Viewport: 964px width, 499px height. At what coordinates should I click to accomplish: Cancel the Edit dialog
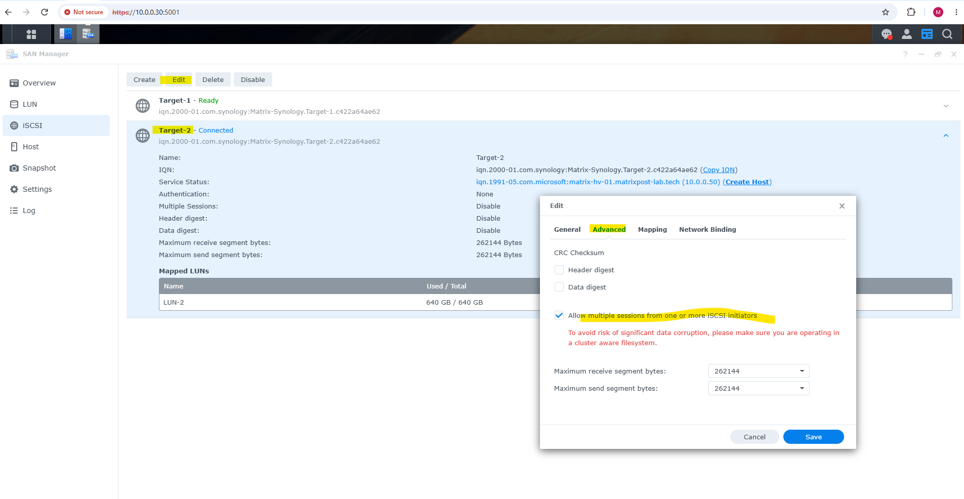(755, 437)
